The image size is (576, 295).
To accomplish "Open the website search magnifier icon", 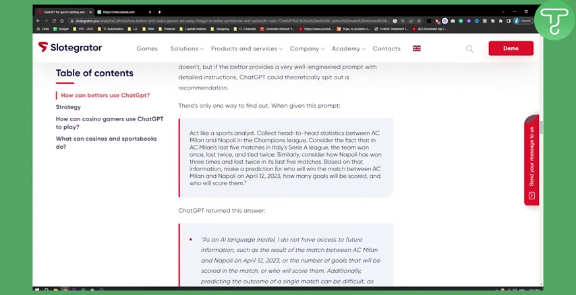I will [x=469, y=48].
